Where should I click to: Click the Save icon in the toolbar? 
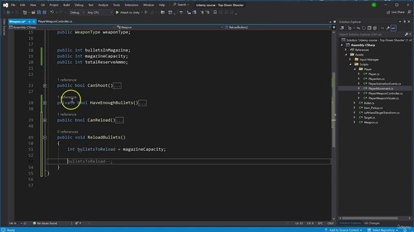tap(39, 12)
